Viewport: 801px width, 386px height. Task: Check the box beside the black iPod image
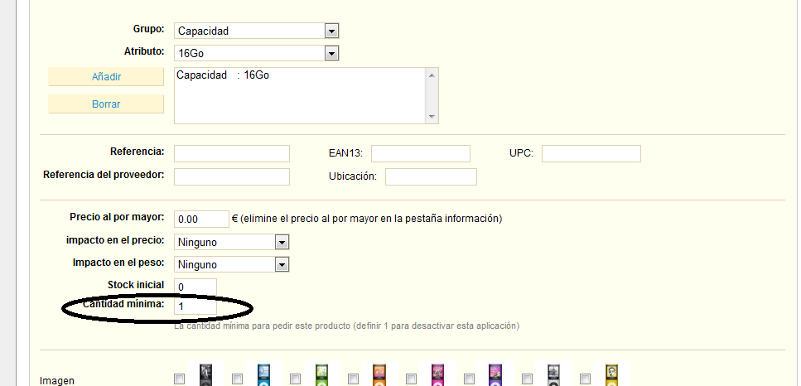point(180,379)
